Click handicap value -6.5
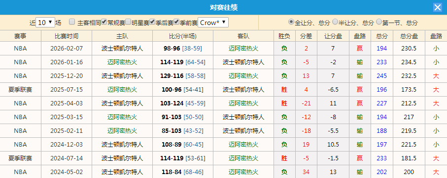Viewport: 447px width, 178px height. [x=333, y=90]
